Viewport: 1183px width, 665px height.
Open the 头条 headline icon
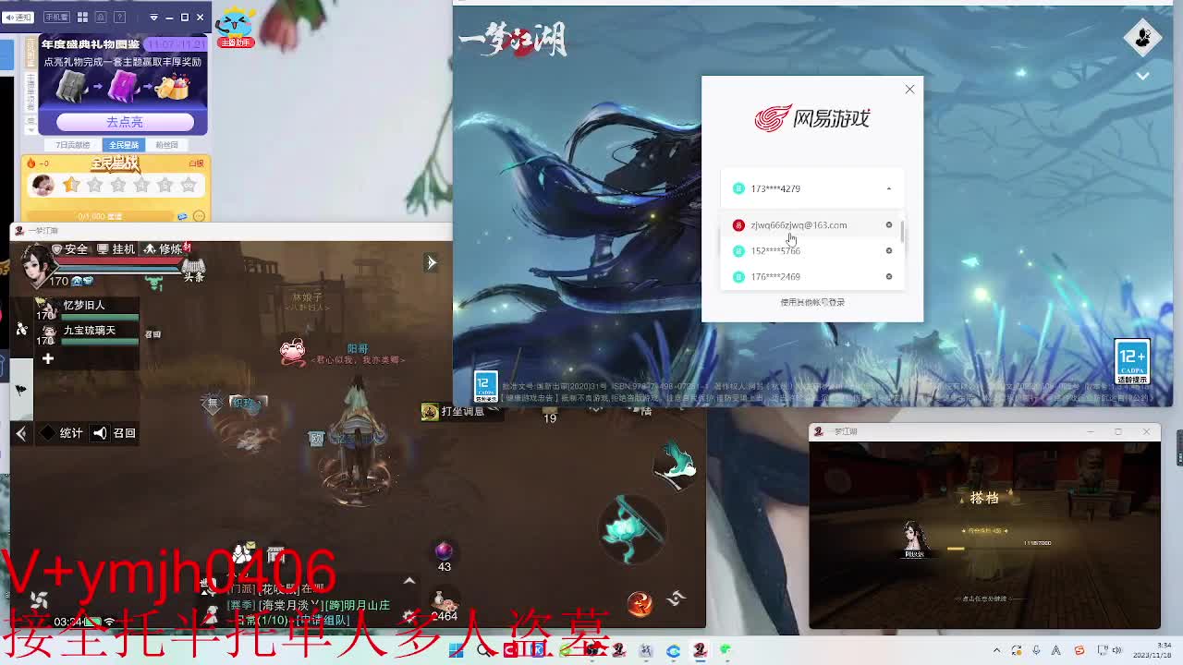tap(193, 270)
